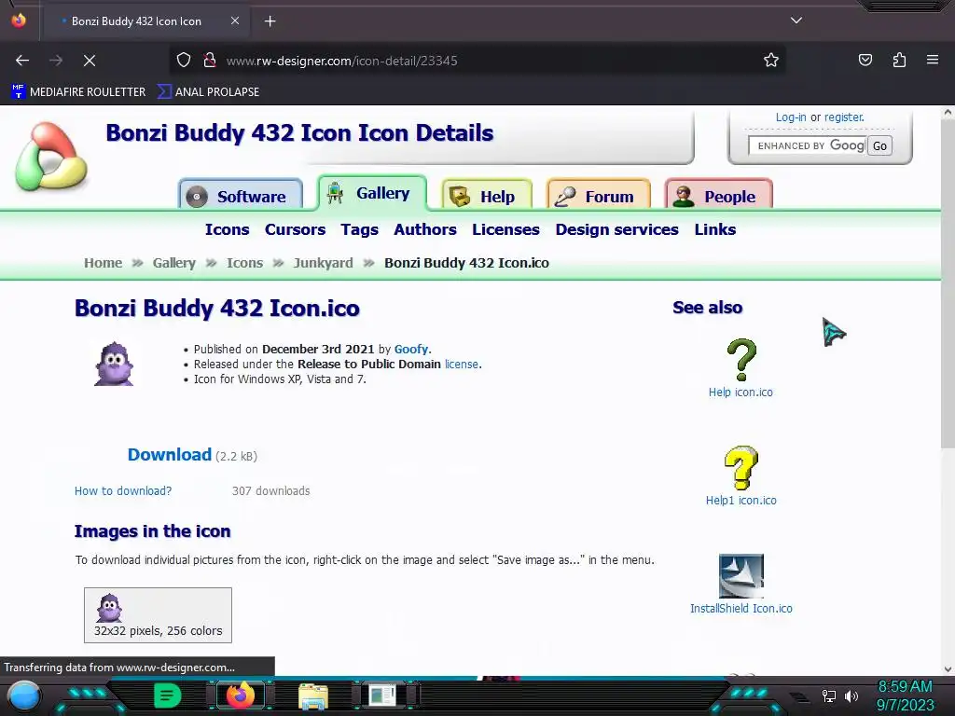
Task: Open the Icons submenu item
Action: pos(228,229)
